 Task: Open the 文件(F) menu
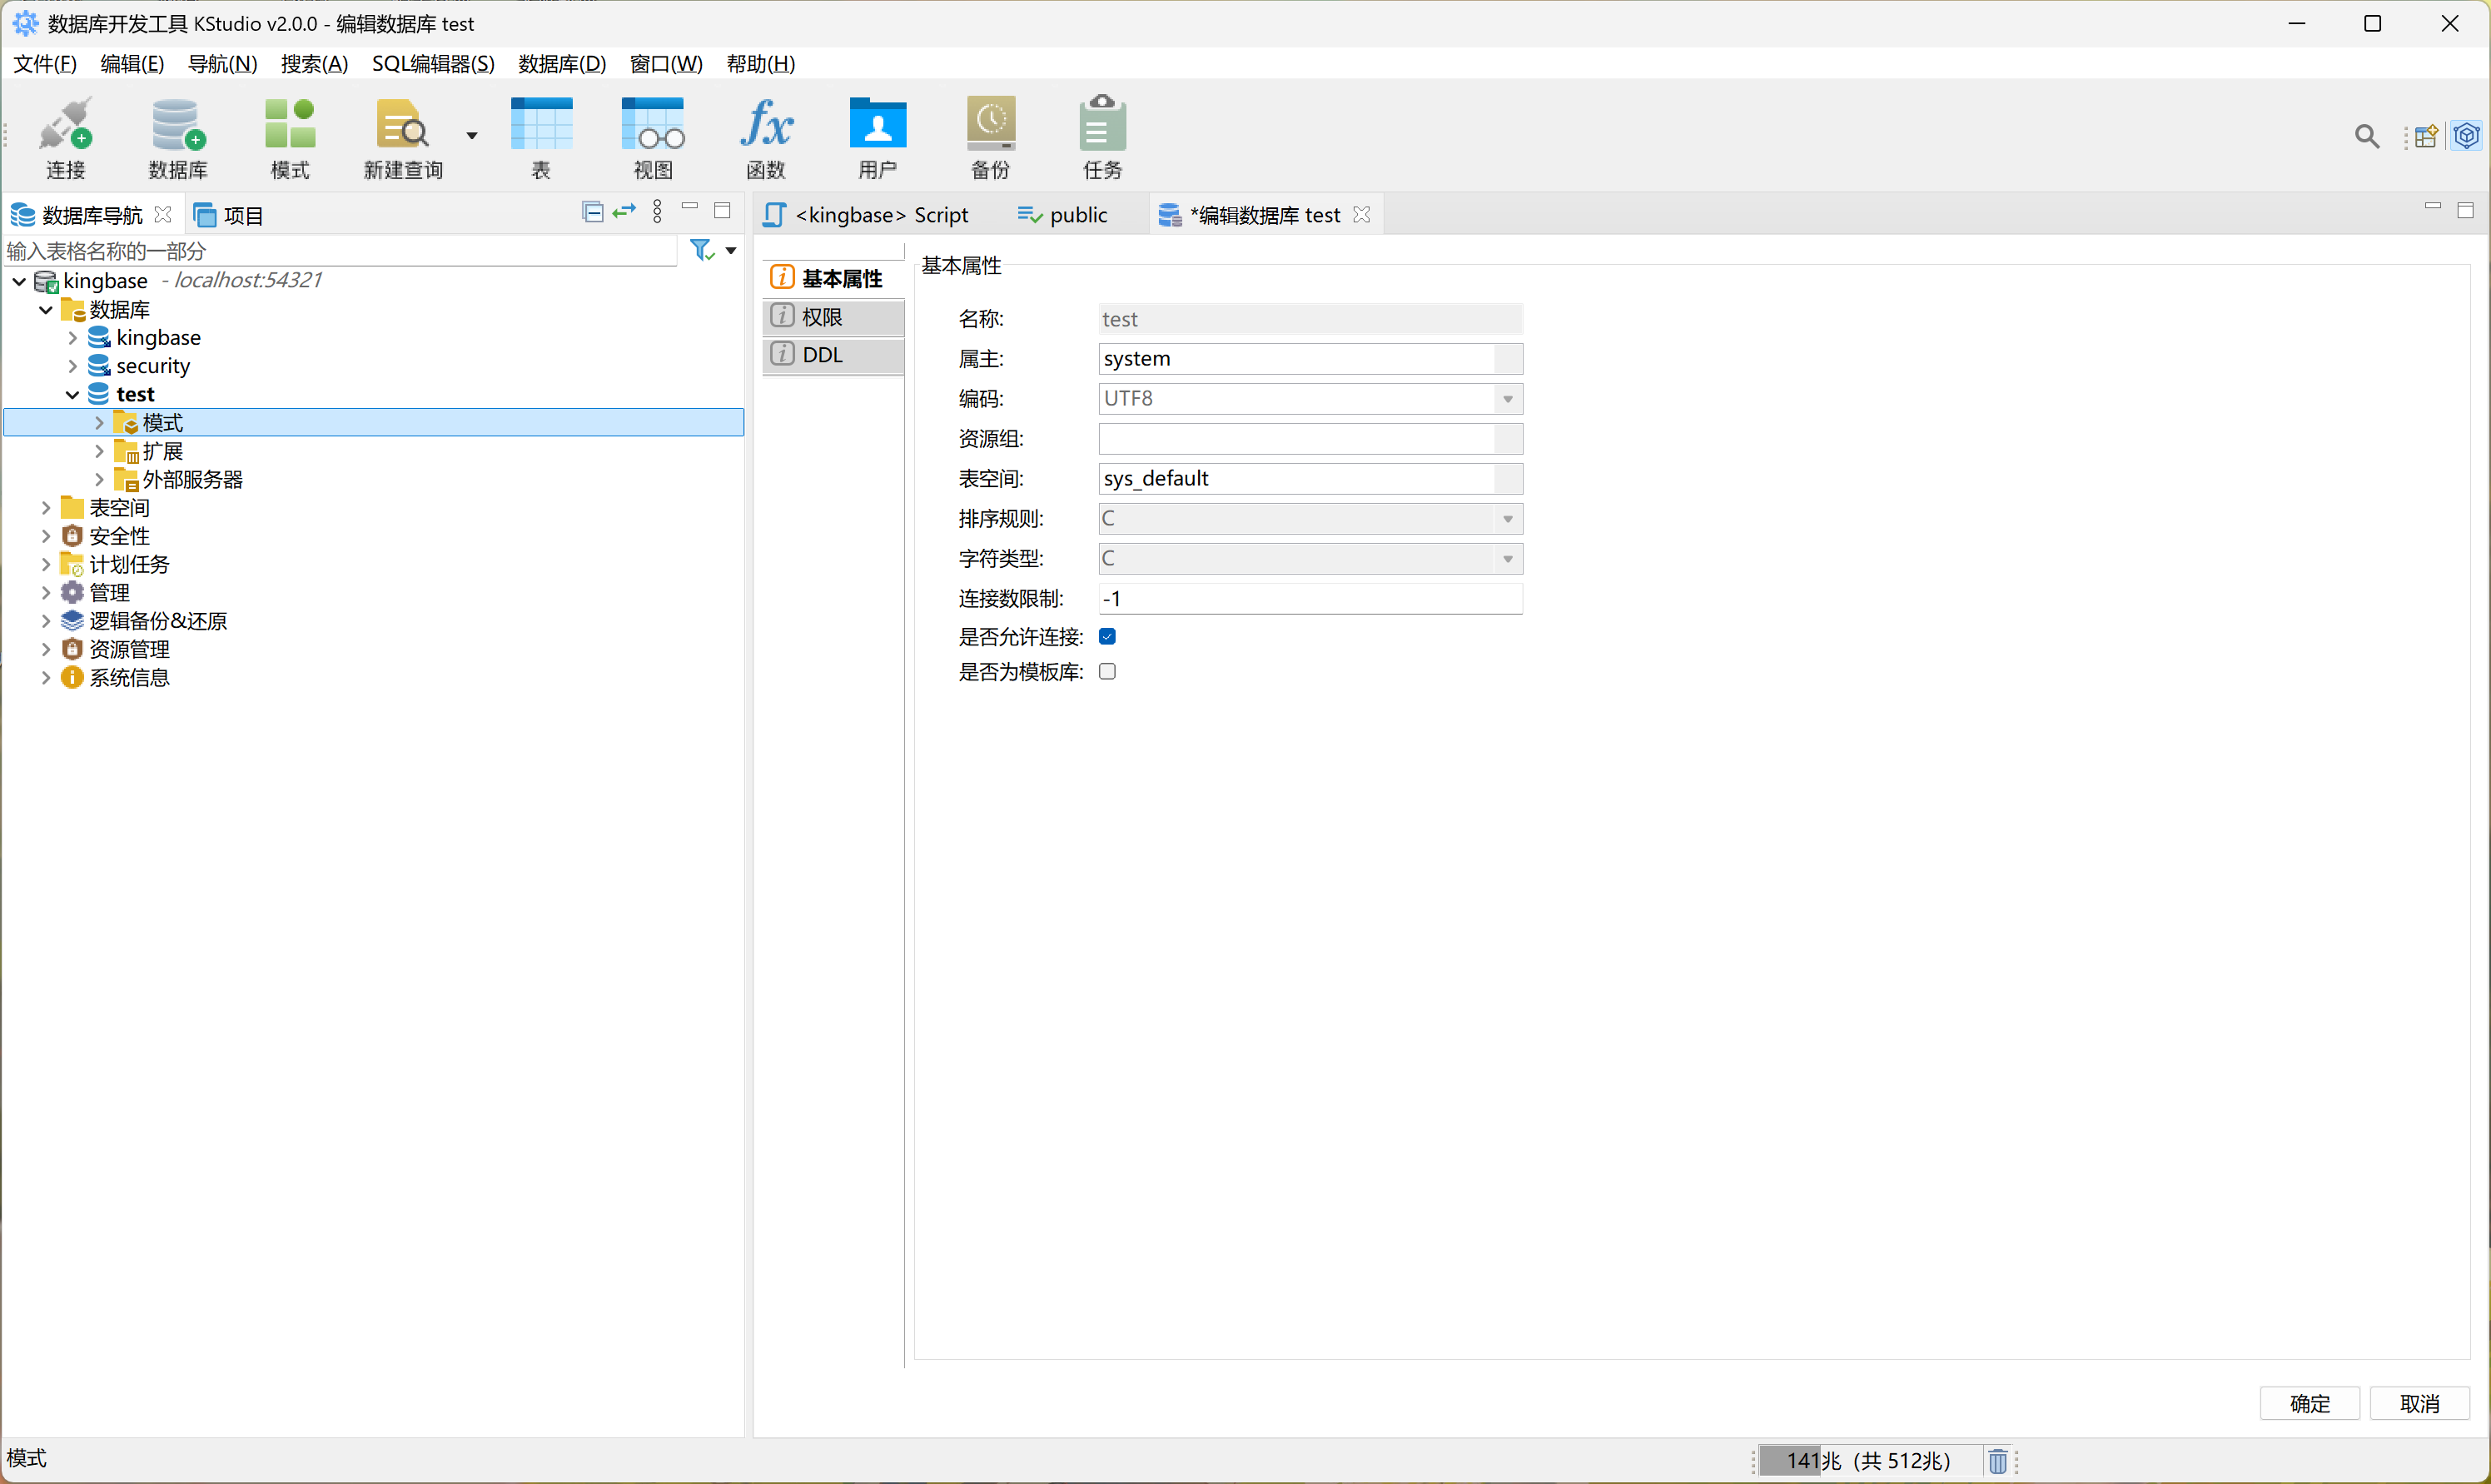coord(45,64)
